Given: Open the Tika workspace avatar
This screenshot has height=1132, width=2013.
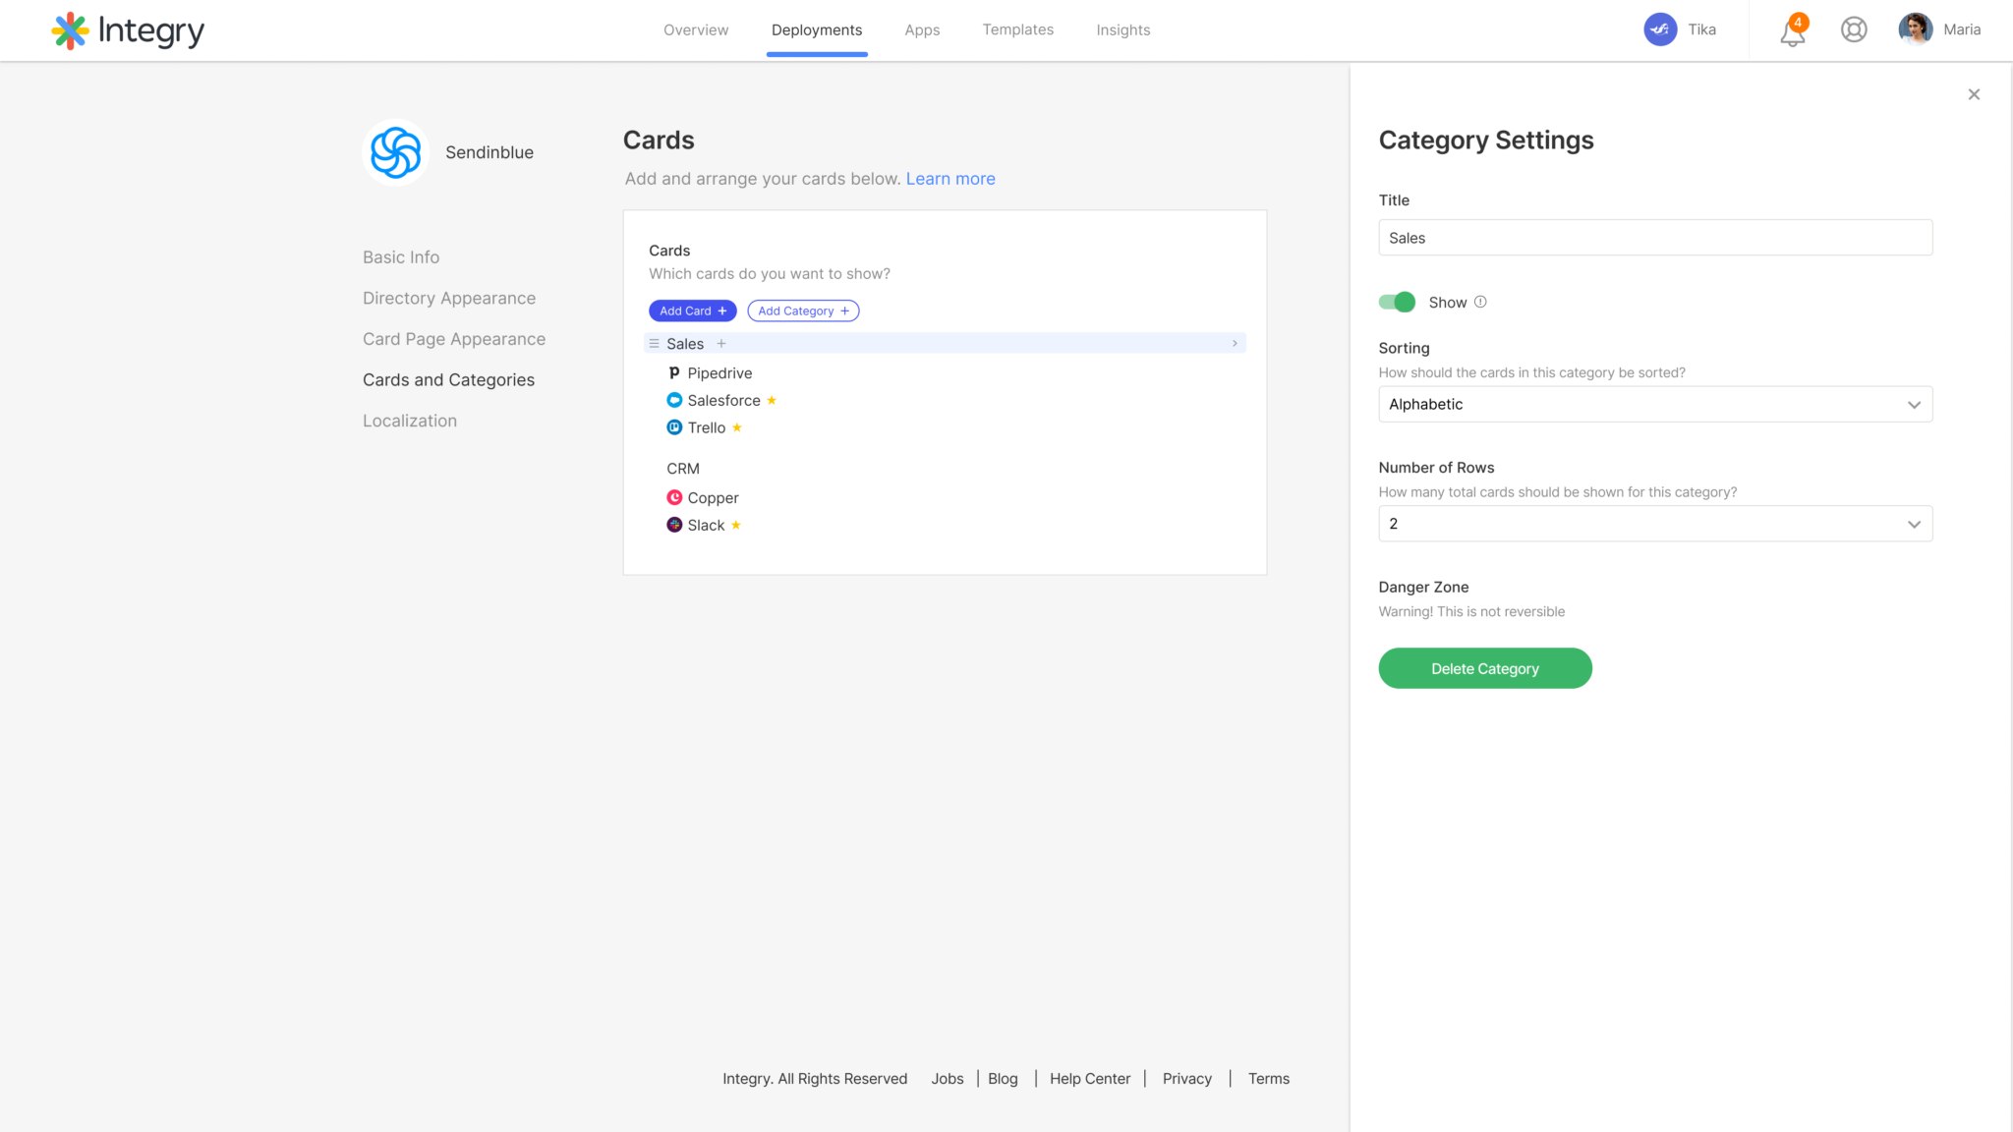Looking at the screenshot, I should pyautogui.click(x=1660, y=29).
